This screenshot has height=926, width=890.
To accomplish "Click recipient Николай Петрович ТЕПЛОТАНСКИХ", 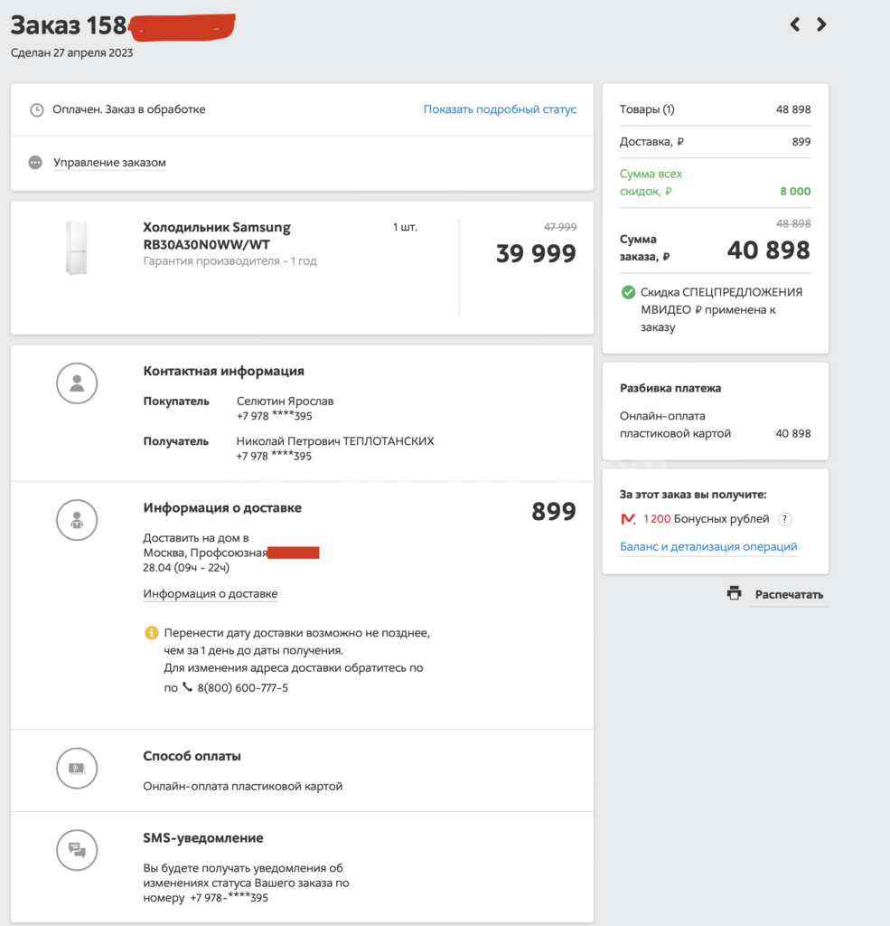I will click(335, 441).
